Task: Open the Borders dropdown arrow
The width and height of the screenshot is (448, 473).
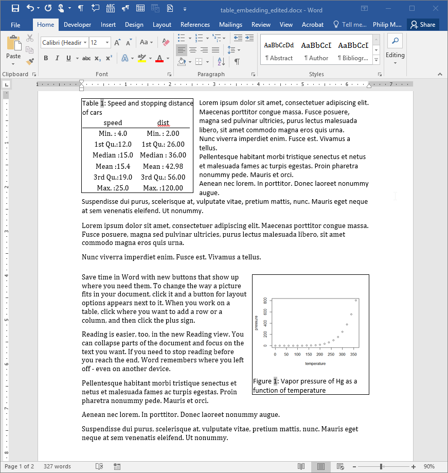Action: (x=207, y=62)
